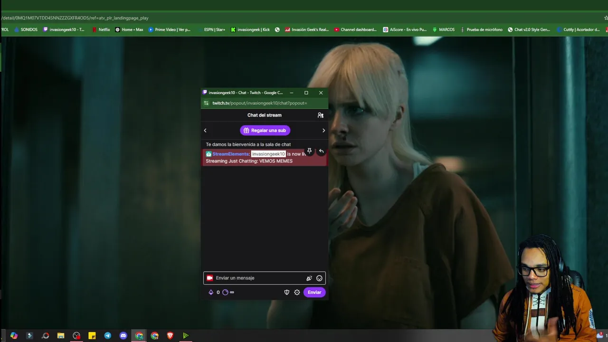Click the popout window twitch.tv address bar

(x=260, y=103)
